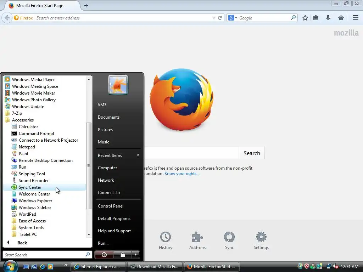Click the Firefox back arrow button
This screenshot has height=272, width=363.
click(x=7, y=18)
